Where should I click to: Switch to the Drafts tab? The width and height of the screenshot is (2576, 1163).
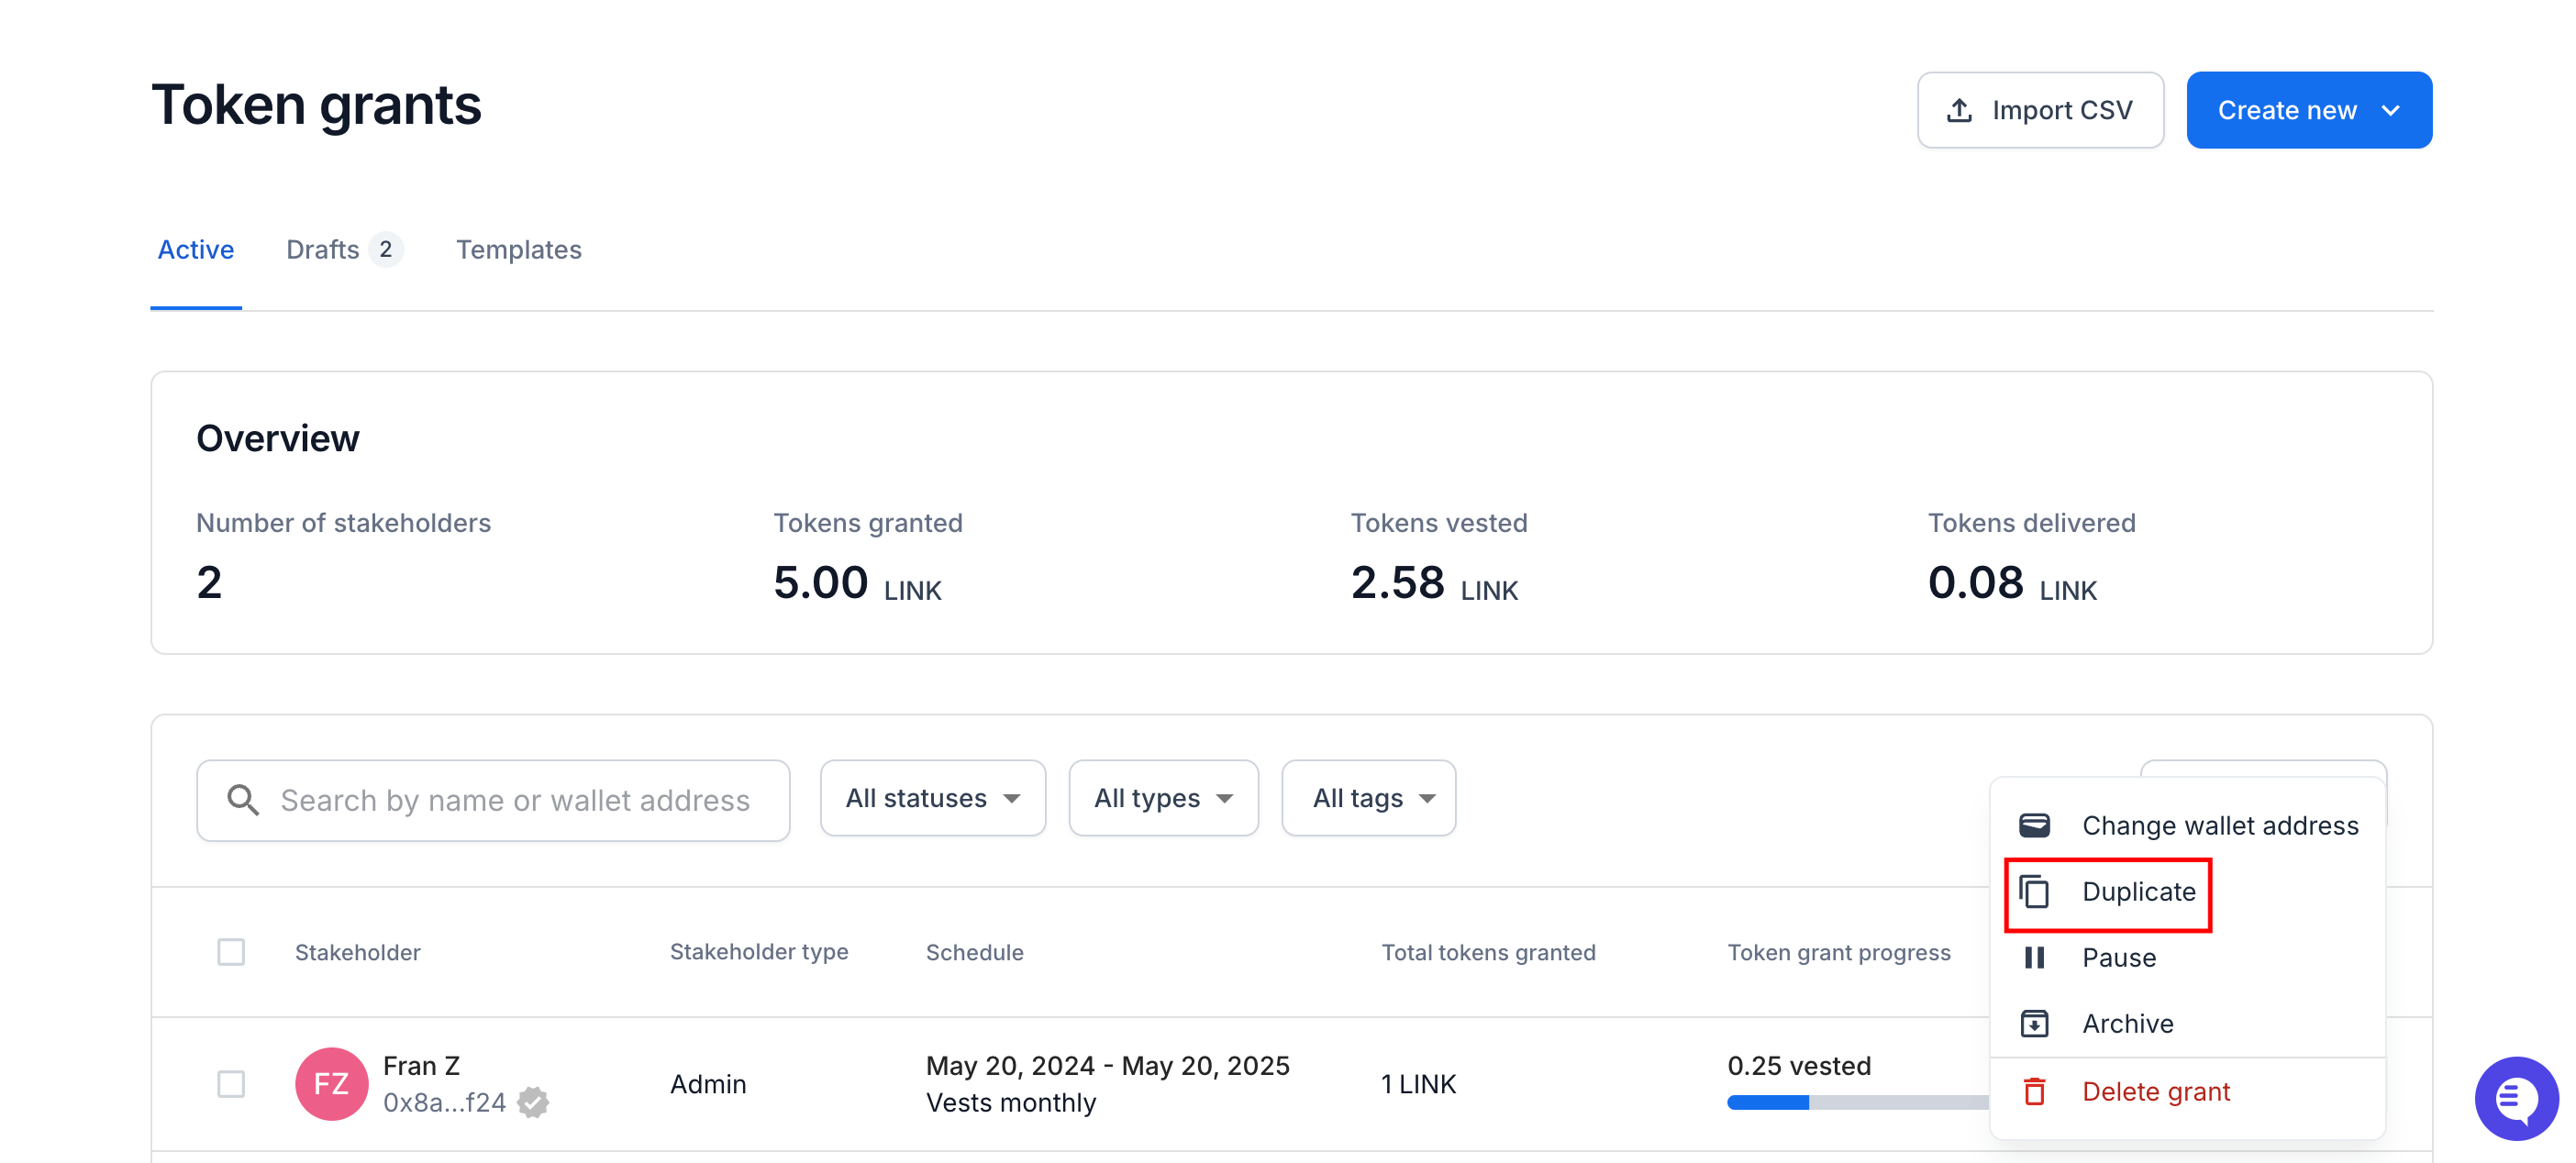[x=344, y=249]
